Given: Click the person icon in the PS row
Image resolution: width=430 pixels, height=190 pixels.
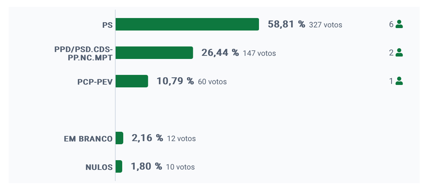Looking at the screenshot, I should coord(399,24).
